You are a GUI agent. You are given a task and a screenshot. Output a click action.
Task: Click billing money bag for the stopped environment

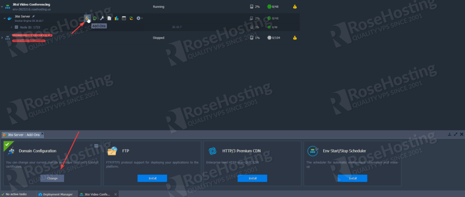(x=295, y=38)
